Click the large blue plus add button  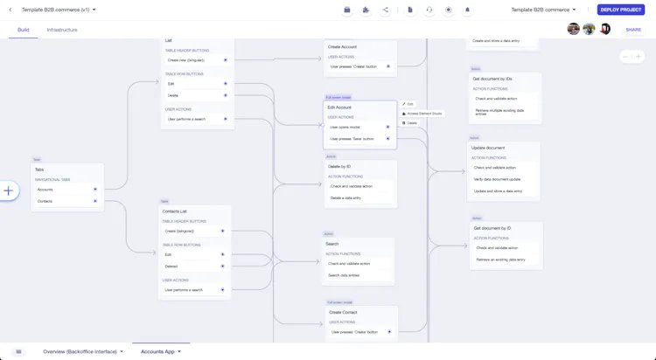(x=9, y=190)
